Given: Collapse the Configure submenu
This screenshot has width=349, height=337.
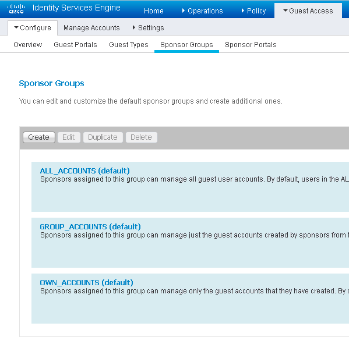Looking at the screenshot, I should (33, 28).
